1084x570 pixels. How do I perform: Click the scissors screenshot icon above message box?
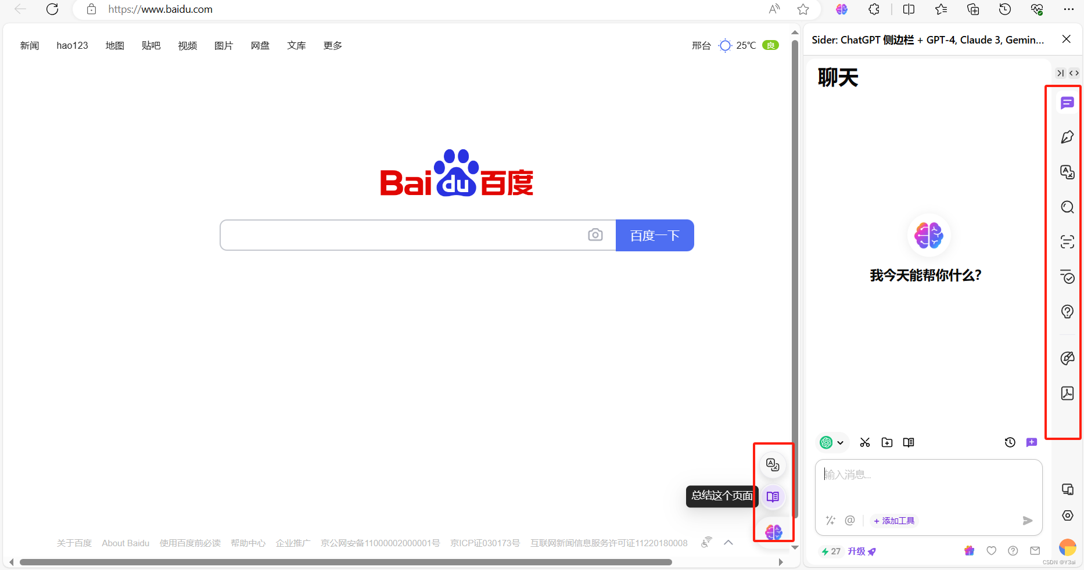click(x=865, y=442)
